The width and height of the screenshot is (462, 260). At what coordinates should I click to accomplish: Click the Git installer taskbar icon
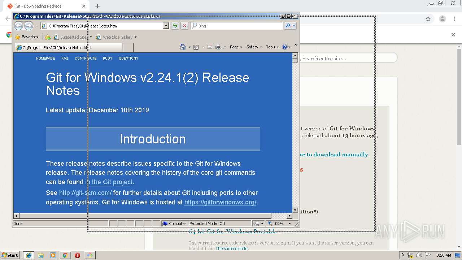click(90, 255)
